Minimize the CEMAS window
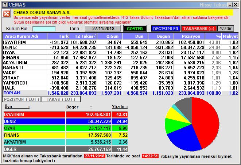This screenshot has width=241, height=165. pyautogui.click(x=230, y=5)
